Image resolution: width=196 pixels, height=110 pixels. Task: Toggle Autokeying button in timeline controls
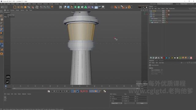(x=84, y=91)
